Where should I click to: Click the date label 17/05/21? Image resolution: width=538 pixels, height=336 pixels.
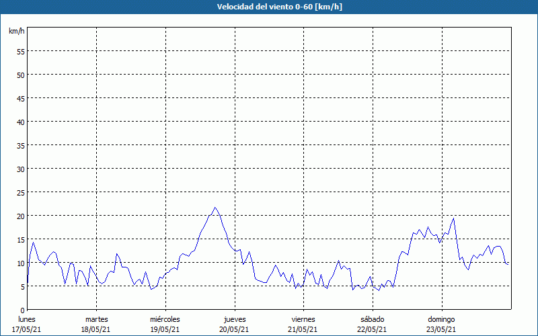[x=27, y=329]
